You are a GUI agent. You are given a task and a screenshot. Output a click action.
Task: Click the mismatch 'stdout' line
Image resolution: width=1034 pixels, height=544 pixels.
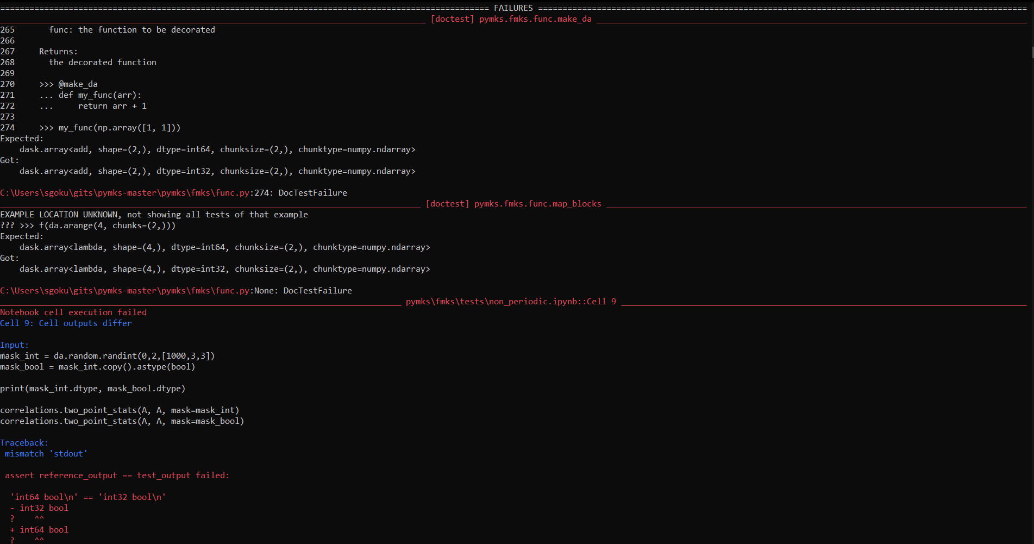(x=46, y=454)
